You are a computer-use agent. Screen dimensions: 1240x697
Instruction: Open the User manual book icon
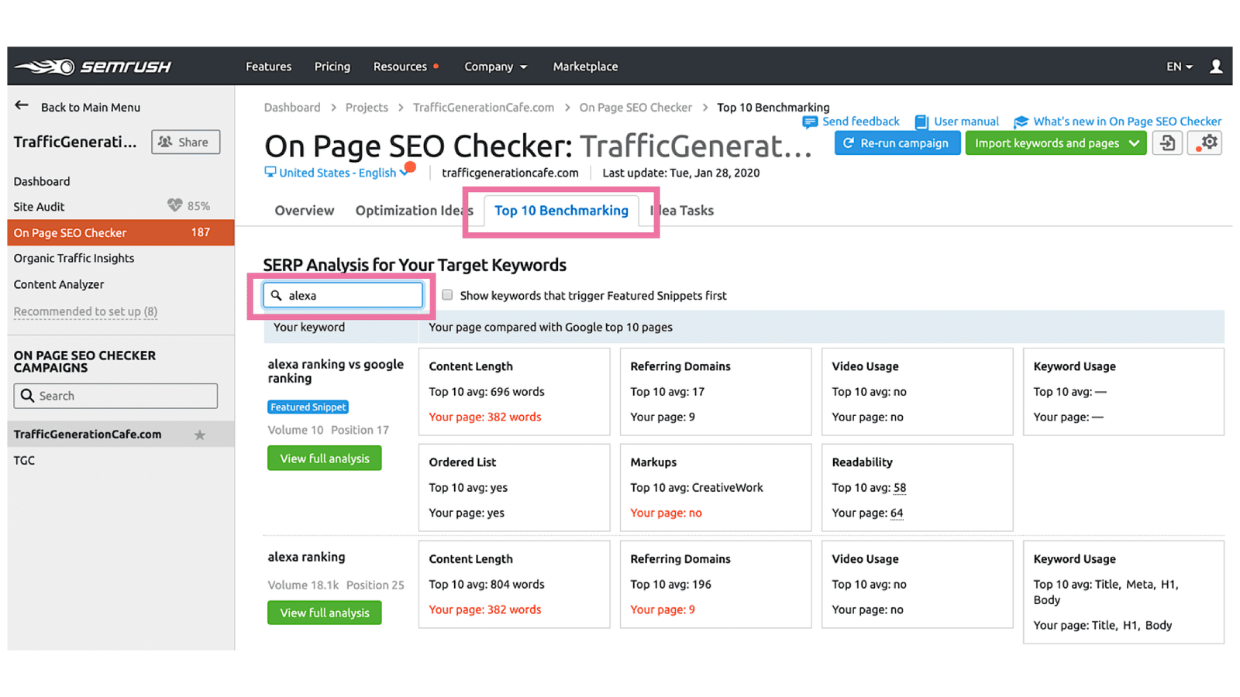921,122
